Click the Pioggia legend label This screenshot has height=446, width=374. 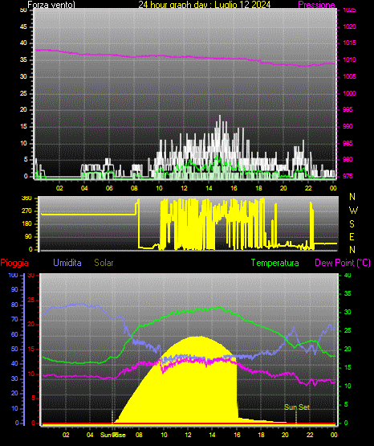14,263
